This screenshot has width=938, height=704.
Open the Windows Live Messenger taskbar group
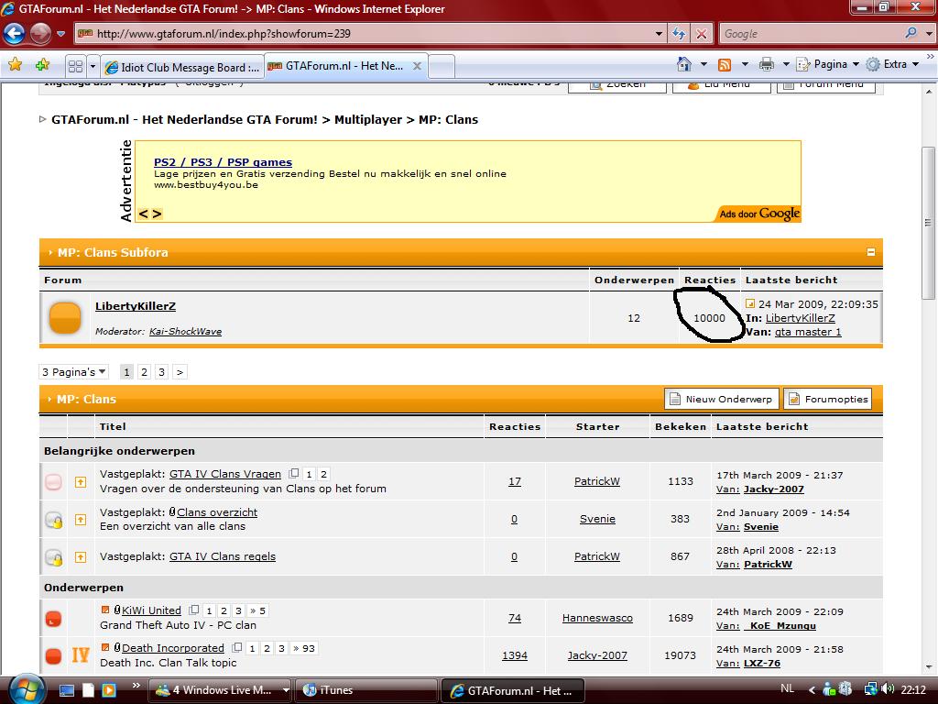[219, 690]
